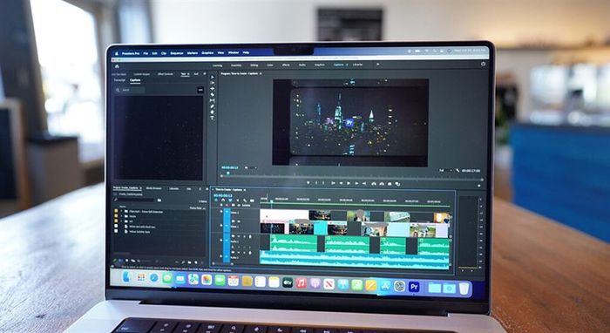This screenshot has width=610, height=333.
Task: Click Go to Out point in Program monitor
Action: point(363,183)
